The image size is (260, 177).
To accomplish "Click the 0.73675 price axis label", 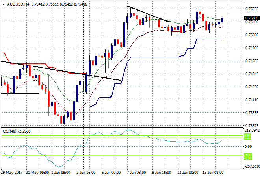I will pos(252,126).
